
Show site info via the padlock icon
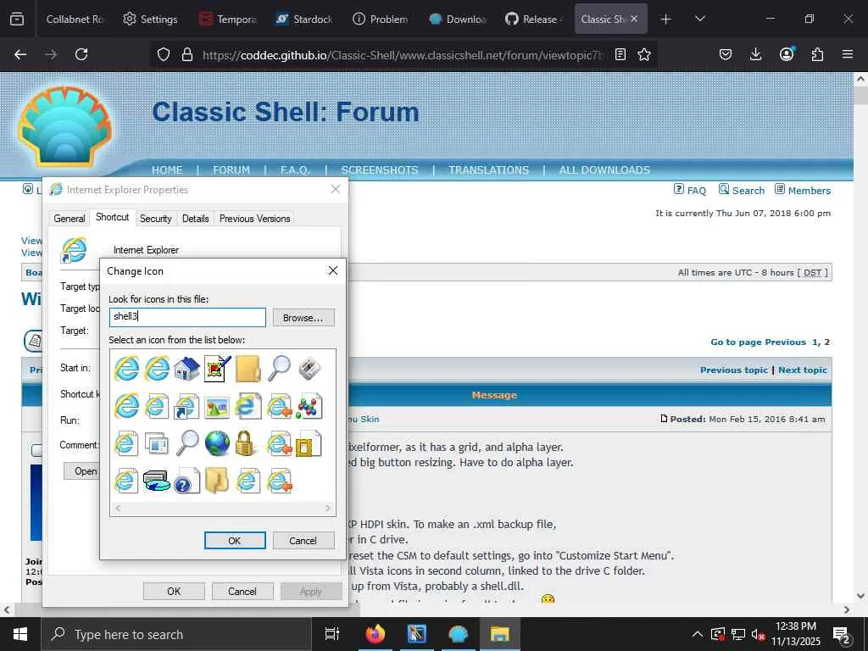(x=187, y=54)
